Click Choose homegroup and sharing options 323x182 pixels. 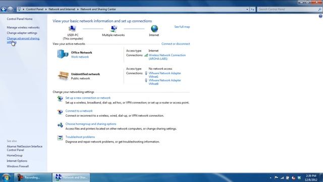91,124
